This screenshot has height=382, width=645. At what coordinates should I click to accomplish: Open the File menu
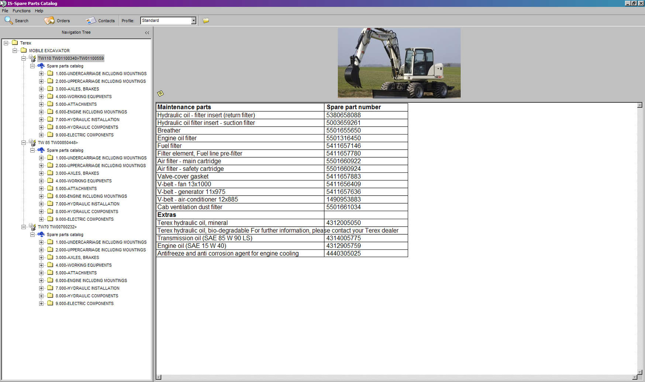click(x=5, y=11)
